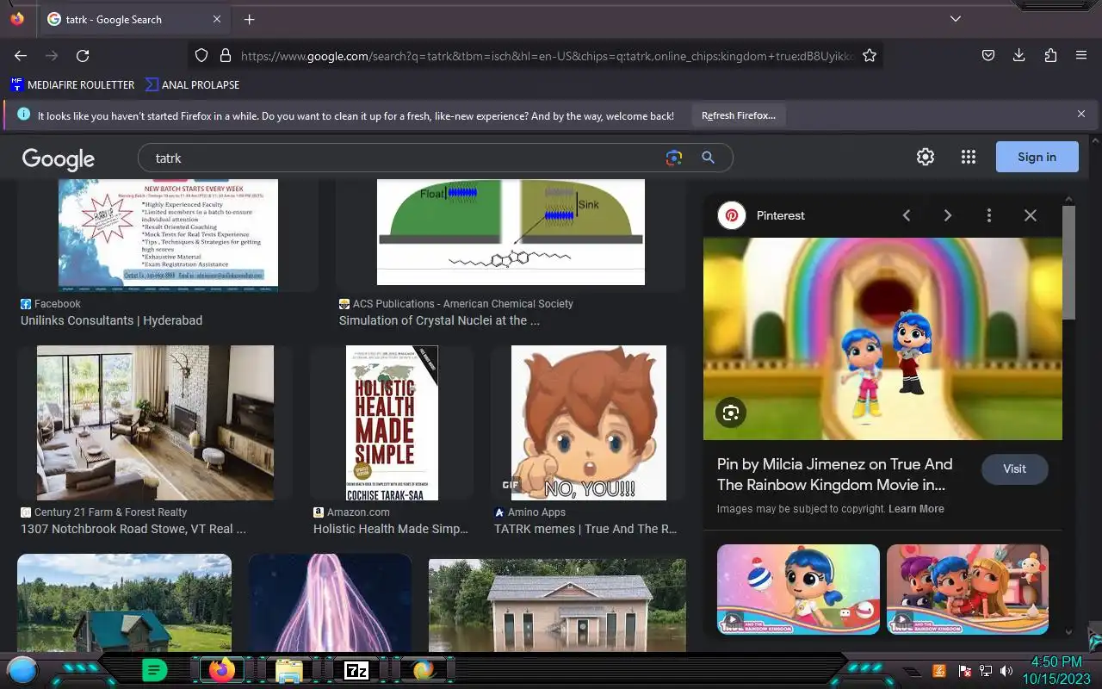This screenshot has width=1102, height=689.
Task: Open Pin by Milcia Jimenez title link
Action: click(x=835, y=475)
